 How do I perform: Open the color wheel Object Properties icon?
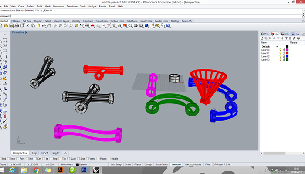[x=130, y=26]
